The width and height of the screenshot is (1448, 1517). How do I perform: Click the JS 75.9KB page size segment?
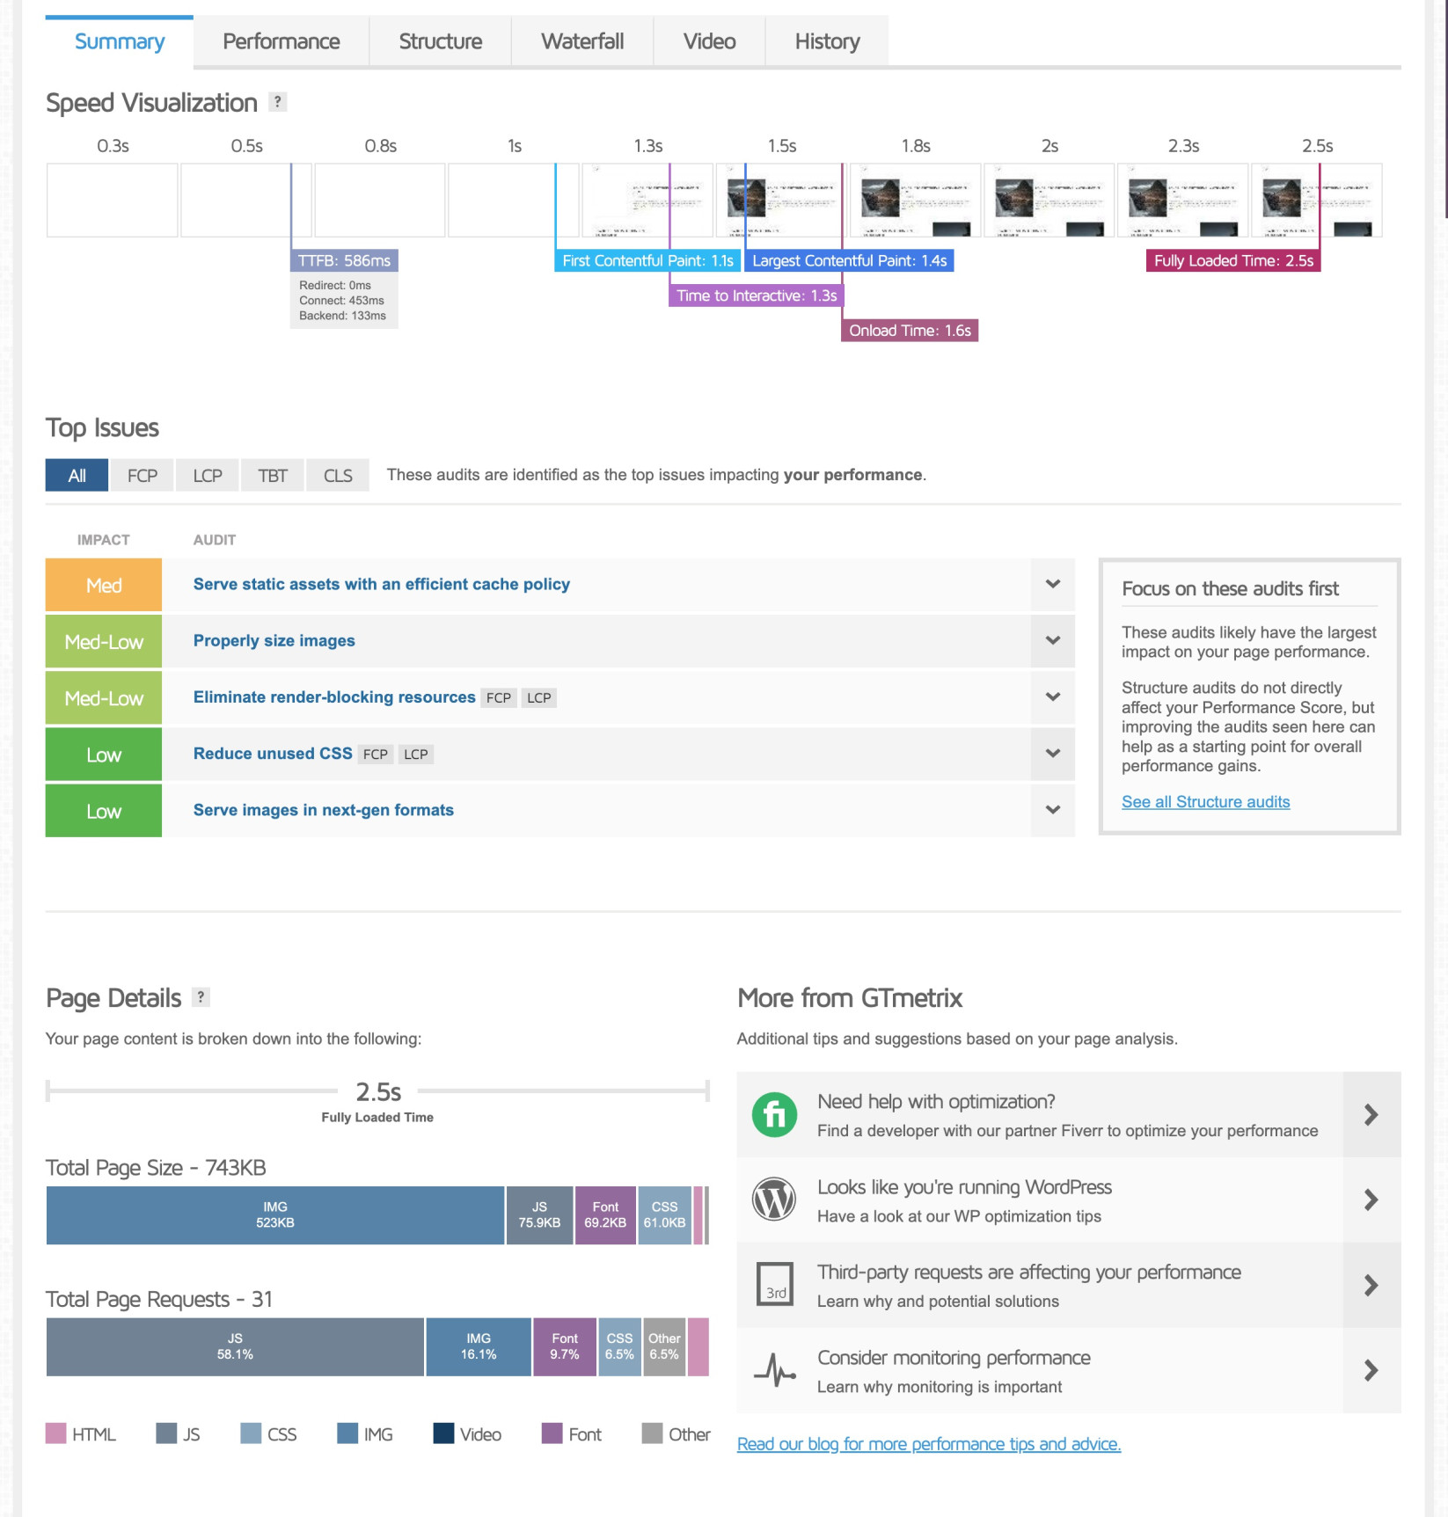point(539,1214)
